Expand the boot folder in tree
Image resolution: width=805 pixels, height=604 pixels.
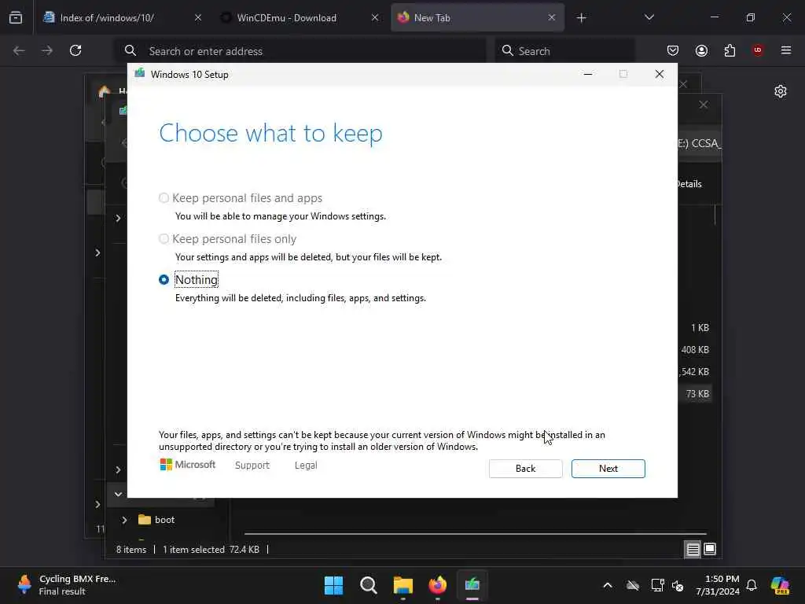coord(124,521)
